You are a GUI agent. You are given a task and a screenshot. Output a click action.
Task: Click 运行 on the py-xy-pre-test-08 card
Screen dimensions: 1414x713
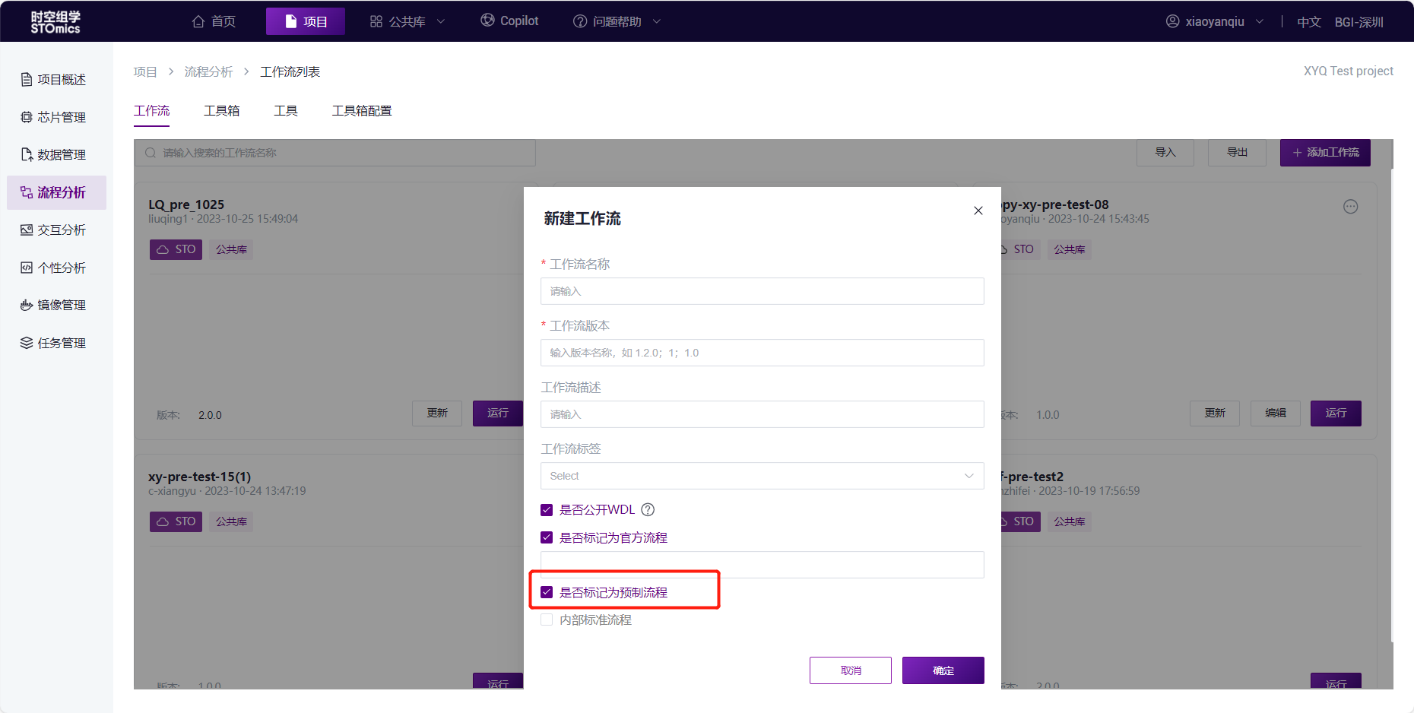[1336, 414]
